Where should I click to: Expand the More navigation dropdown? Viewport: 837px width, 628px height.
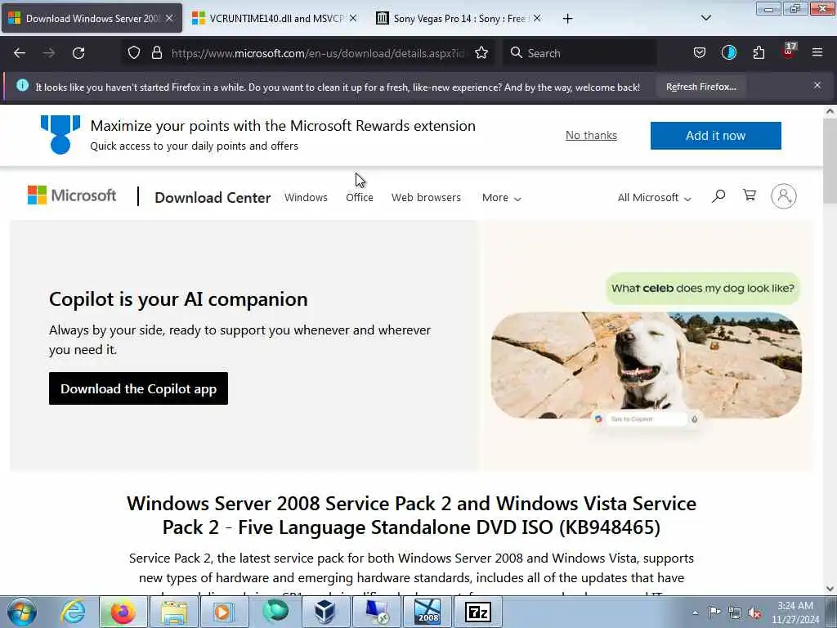coord(501,198)
